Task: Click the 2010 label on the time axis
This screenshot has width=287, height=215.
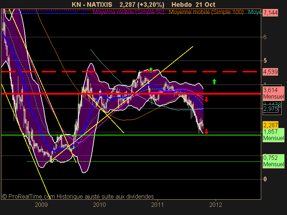Action: pos(99,205)
